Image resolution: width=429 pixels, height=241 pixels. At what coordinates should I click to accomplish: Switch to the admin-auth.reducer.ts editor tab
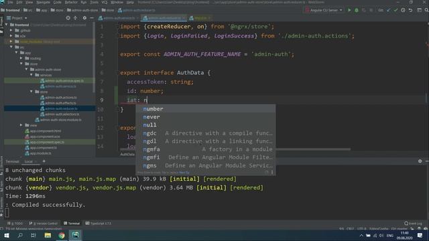click(164, 18)
